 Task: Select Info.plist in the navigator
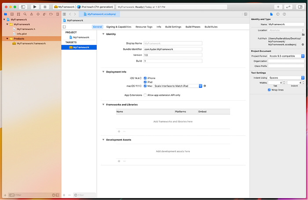point(22,34)
